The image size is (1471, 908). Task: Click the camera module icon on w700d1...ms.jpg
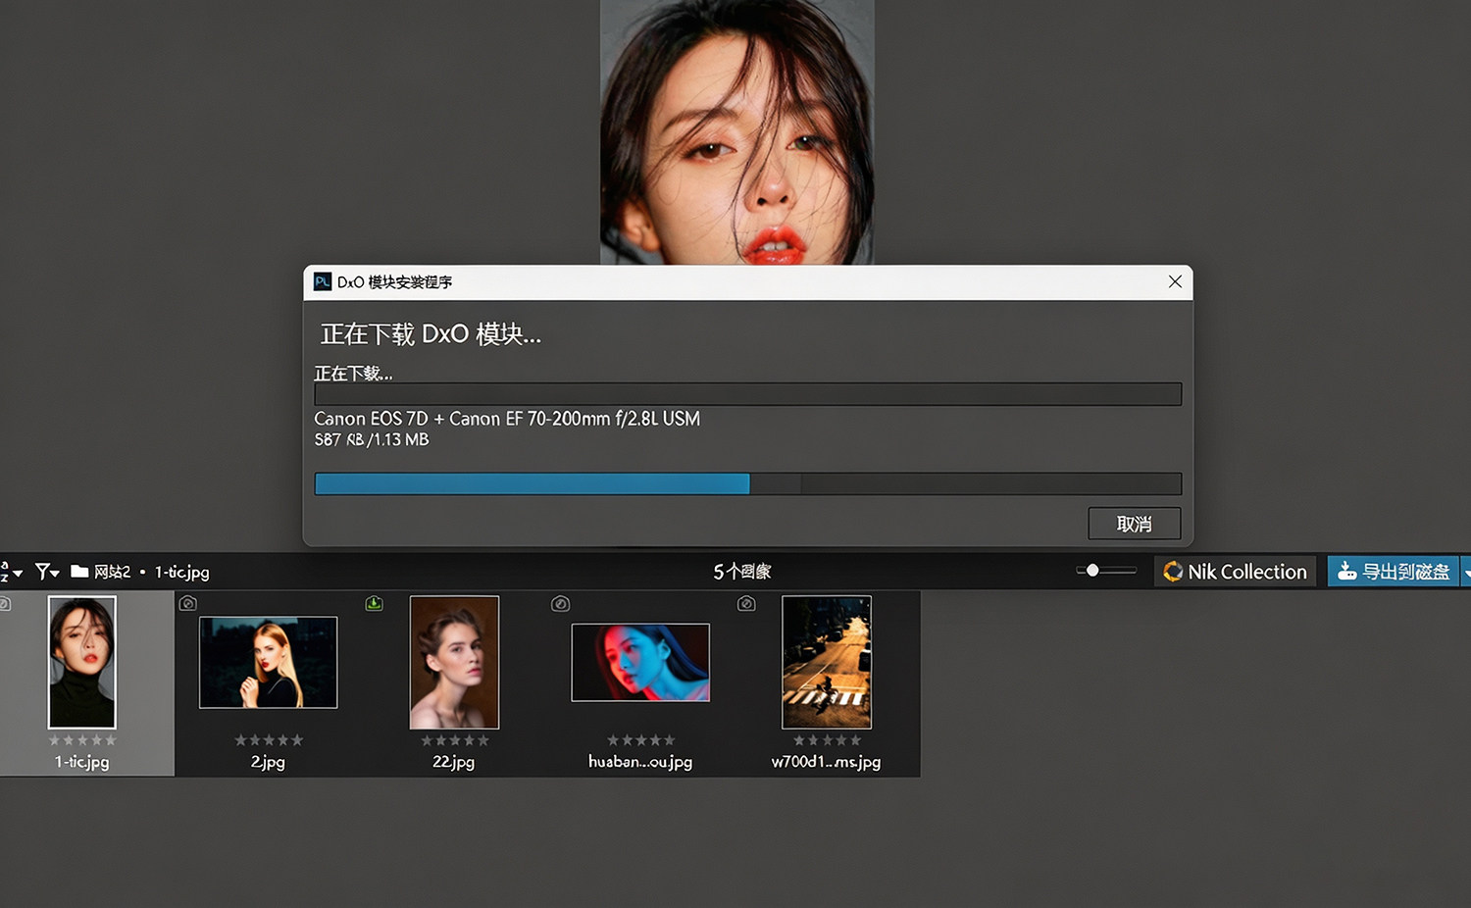pos(746,603)
